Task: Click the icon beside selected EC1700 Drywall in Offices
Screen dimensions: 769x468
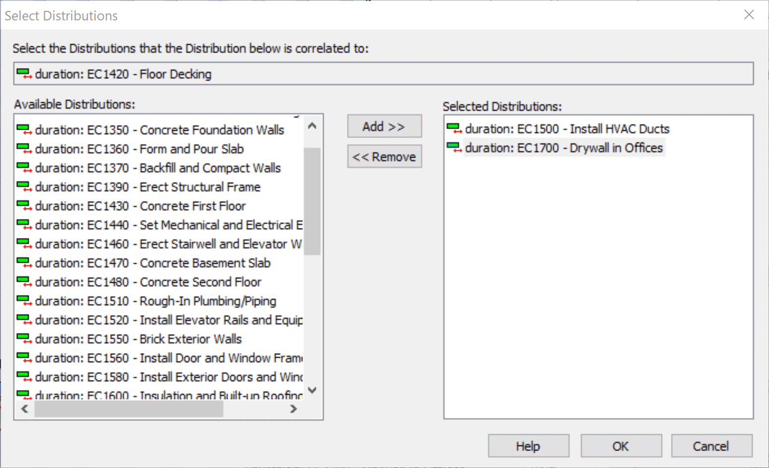Action: pyautogui.click(x=454, y=148)
